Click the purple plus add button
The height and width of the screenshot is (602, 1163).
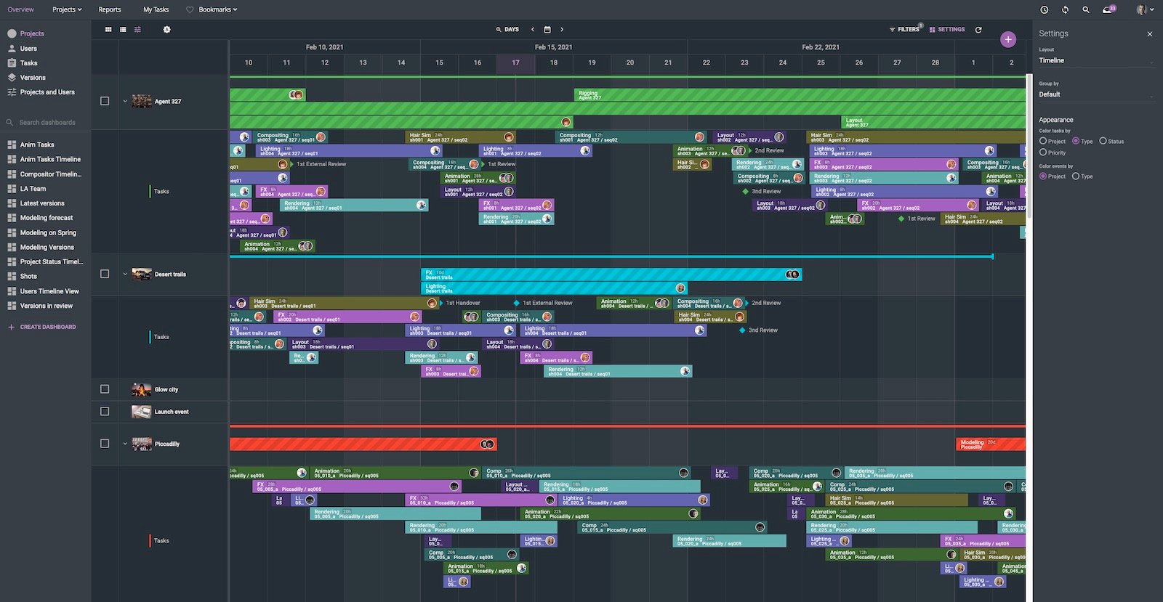coord(1007,39)
